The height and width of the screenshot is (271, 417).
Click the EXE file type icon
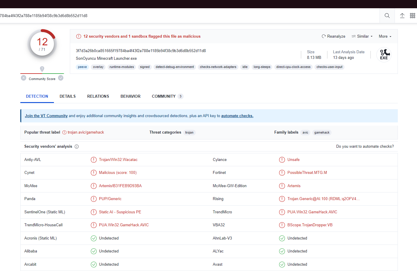[384, 55]
